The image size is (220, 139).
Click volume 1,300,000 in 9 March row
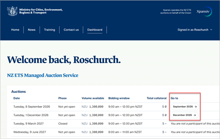click(96, 124)
